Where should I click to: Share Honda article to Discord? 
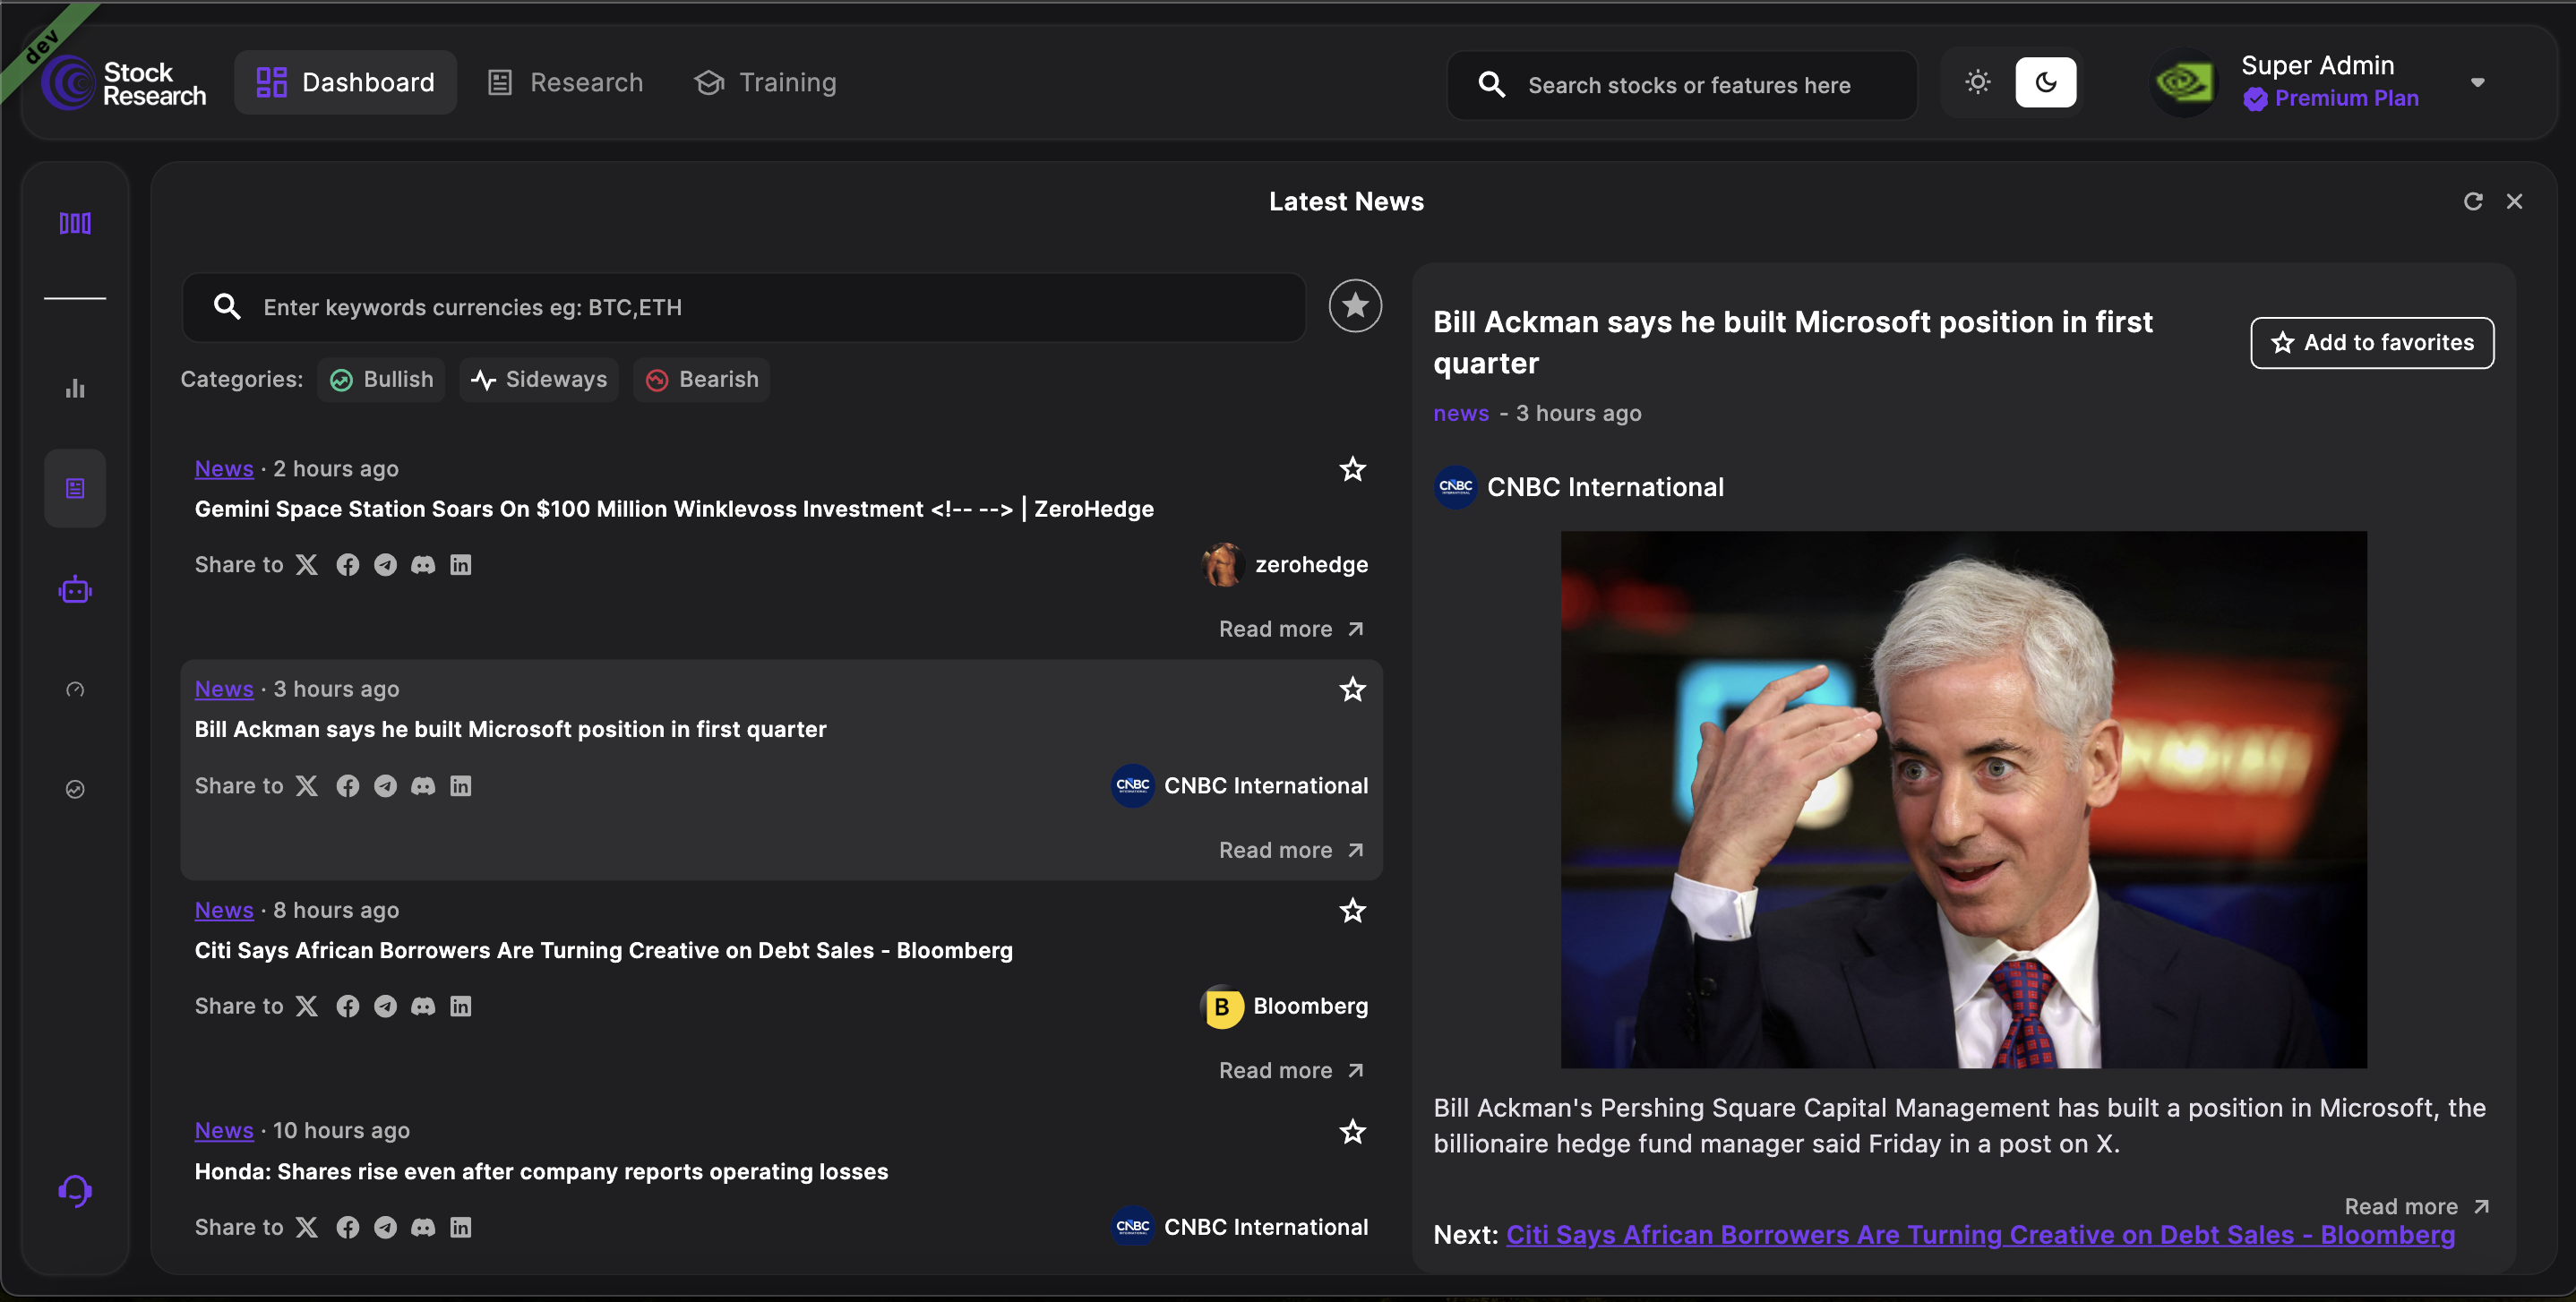tap(423, 1227)
